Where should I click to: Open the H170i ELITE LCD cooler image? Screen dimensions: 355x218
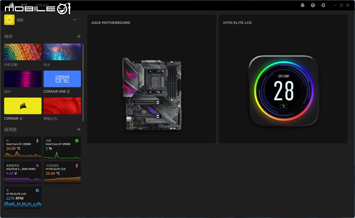[x=284, y=91]
